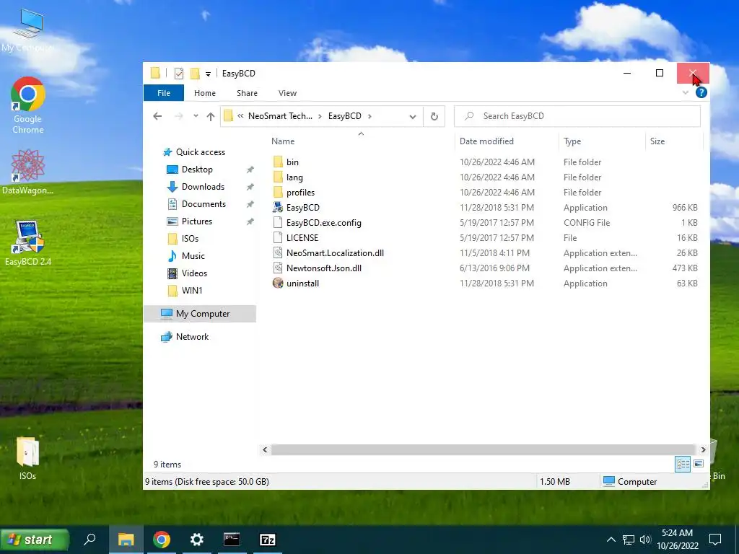Open the File tab
The image size is (739, 554).
pos(164,93)
